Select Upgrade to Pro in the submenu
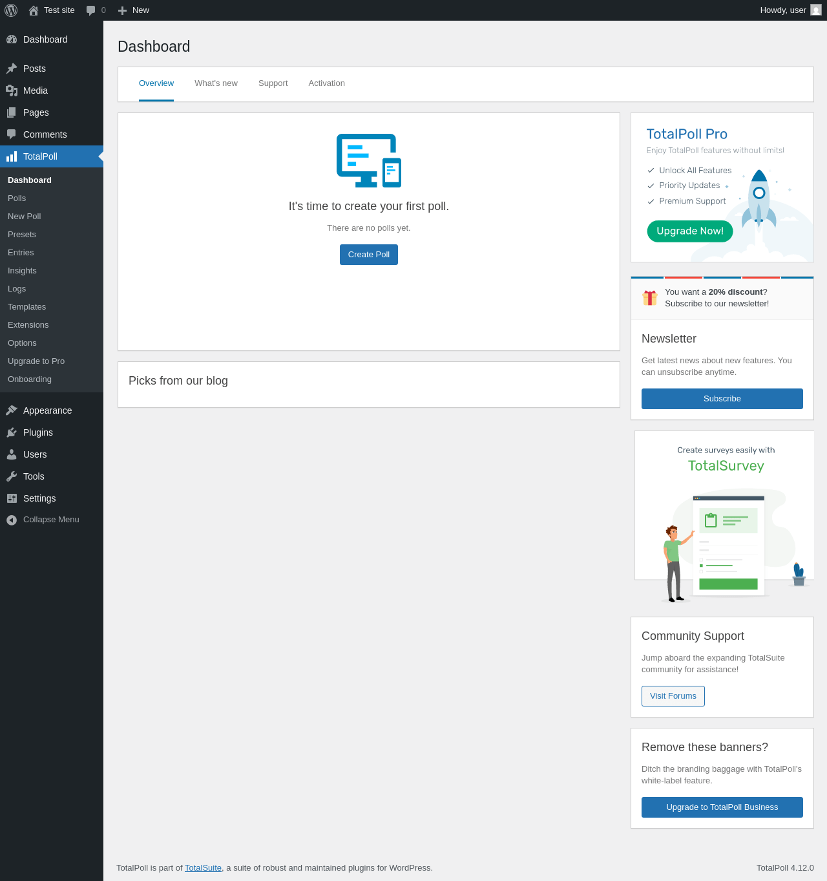This screenshot has height=881, width=827. coord(52,361)
